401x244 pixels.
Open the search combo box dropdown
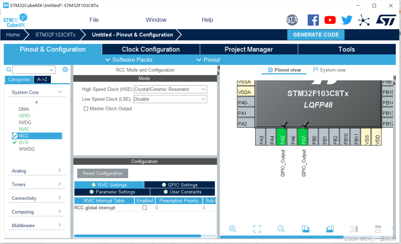coord(51,70)
